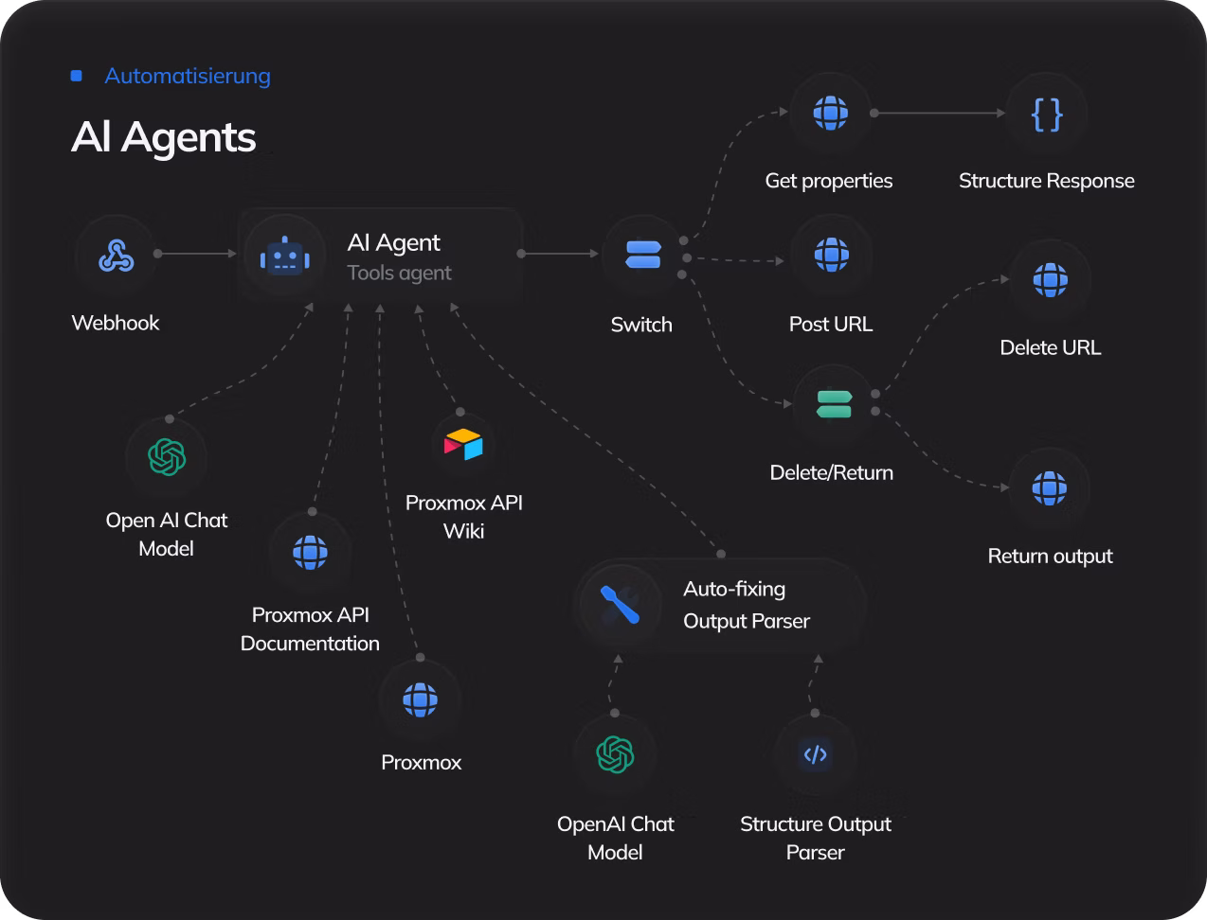The image size is (1207, 920).
Task: Click the Structure Output Parser label
Action: click(x=816, y=838)
